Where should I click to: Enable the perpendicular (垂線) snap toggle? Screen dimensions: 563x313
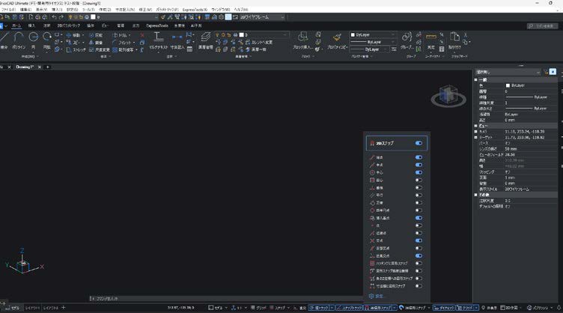click(419, 187)
